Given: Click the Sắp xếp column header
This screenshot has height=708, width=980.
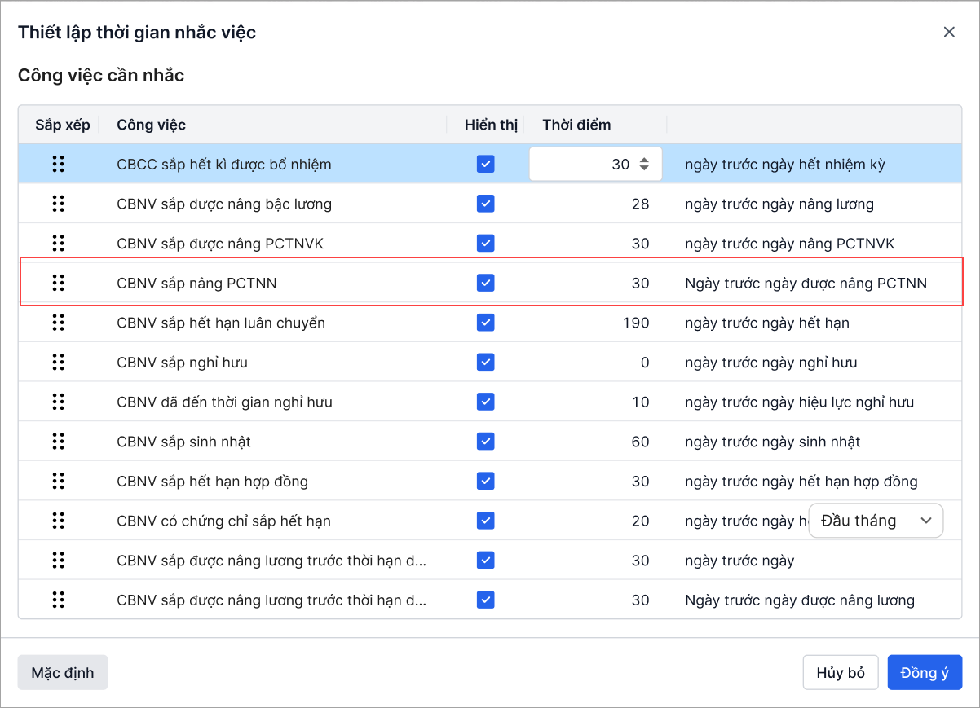Looking at the screenshot, I should coord(63,125).
